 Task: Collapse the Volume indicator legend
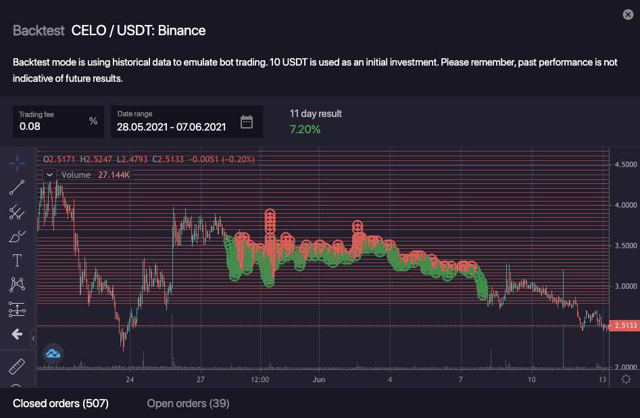pos(49,175)
